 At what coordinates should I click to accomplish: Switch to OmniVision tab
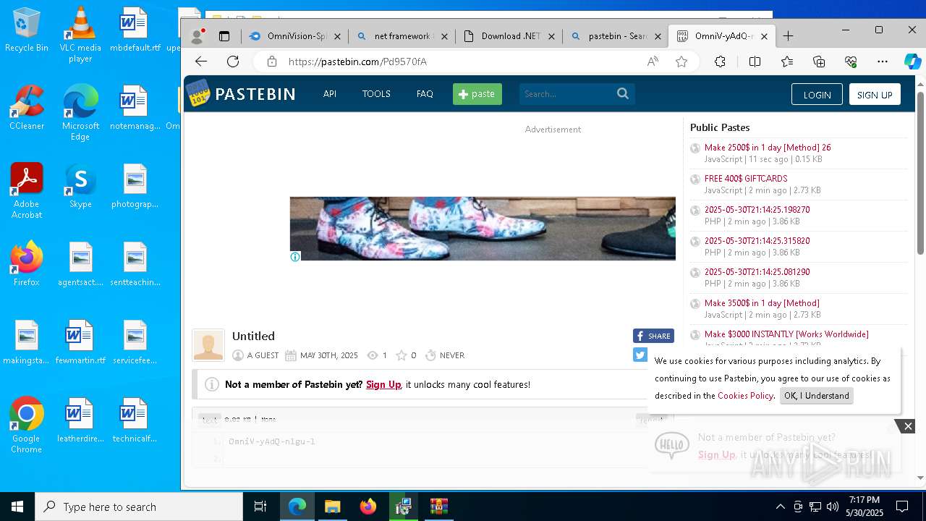pos(294,35)
